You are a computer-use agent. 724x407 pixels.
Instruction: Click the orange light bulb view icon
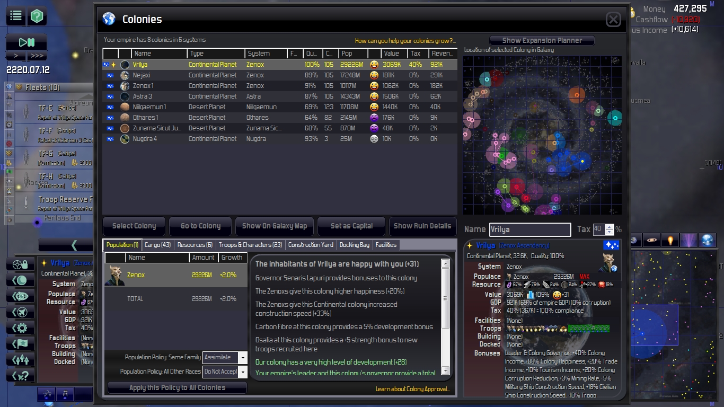(670, 240)
